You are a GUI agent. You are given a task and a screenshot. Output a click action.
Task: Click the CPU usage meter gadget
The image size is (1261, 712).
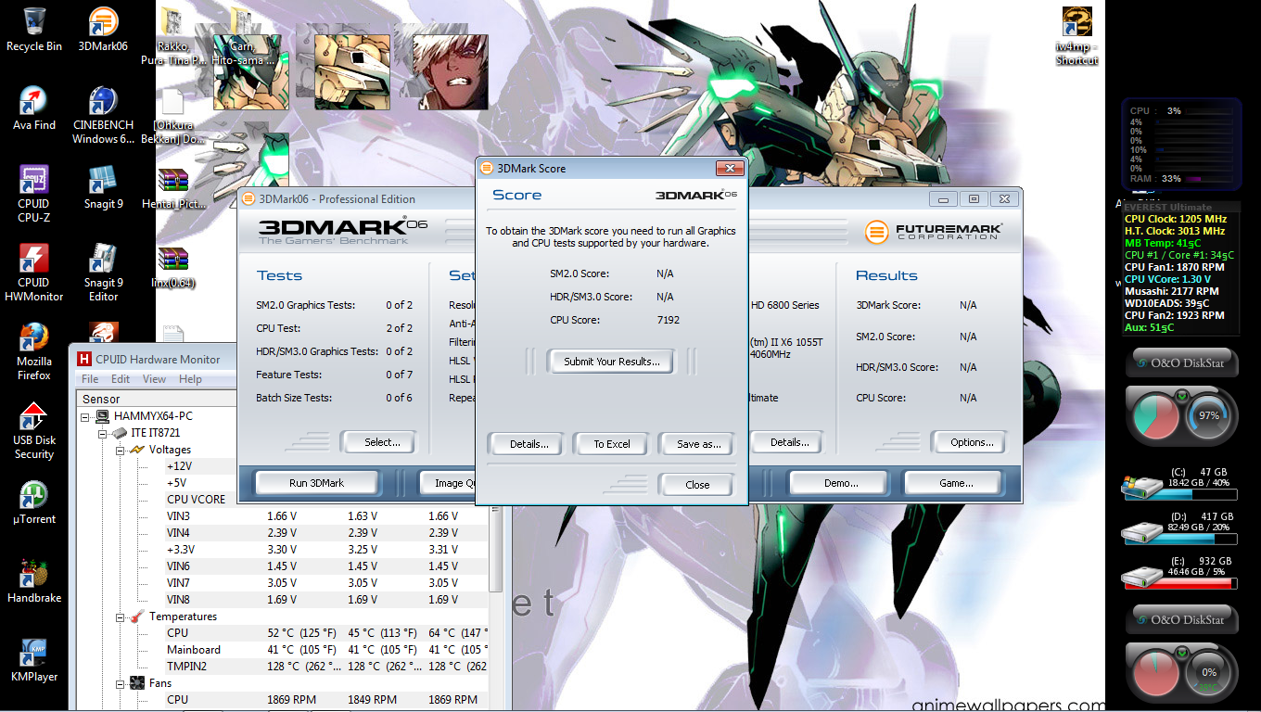[1181, 144]
